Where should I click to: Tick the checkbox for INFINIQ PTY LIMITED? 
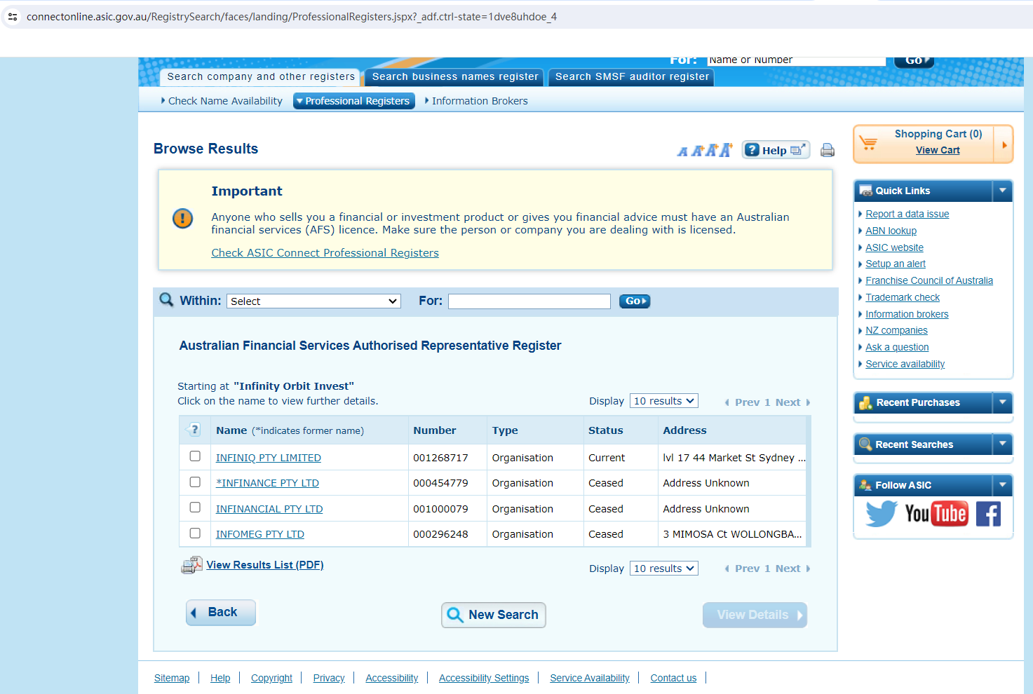point(195,456)
